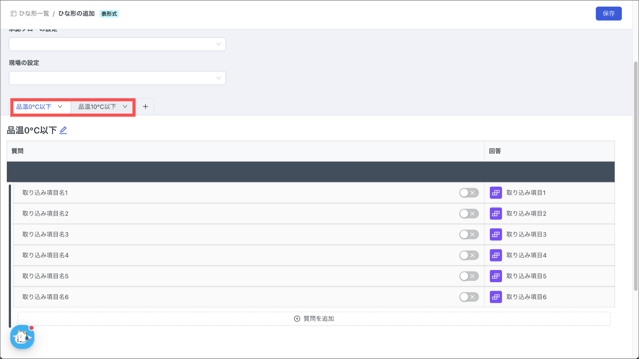Expand chevron on 品温10°C以下 tab
The width and height of the screenshot is (639, 359).
coord(125,107)
